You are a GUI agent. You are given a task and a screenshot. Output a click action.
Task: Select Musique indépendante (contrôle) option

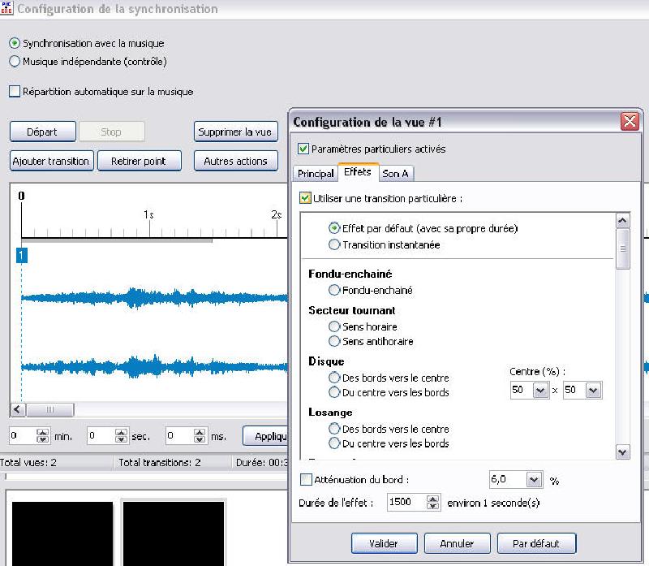click(x=15, y=62)
